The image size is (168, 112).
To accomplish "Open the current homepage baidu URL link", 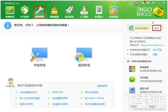I will coord(152,45).
